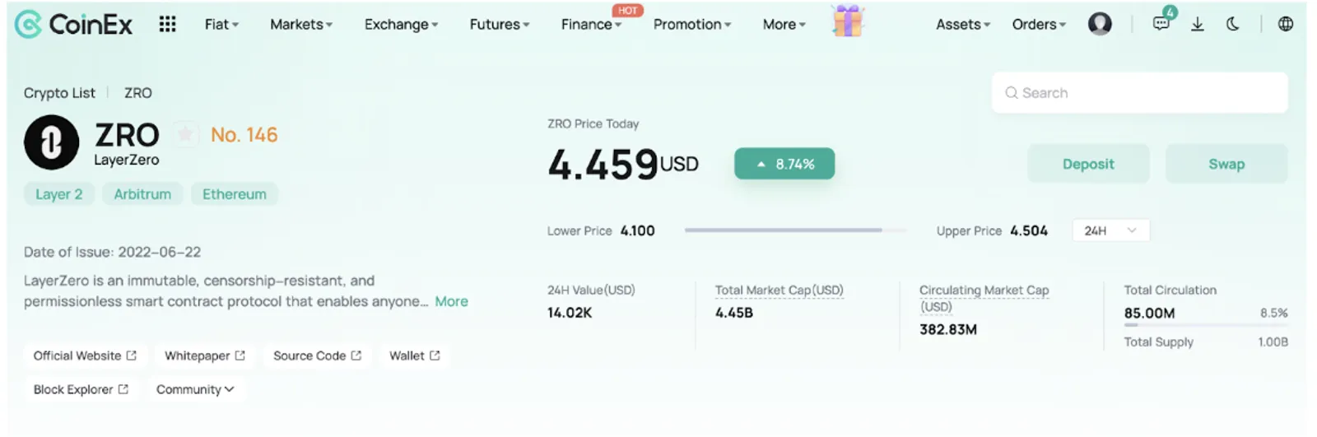
Task: Click the Swap button
Action: (x=1226, y=164)
